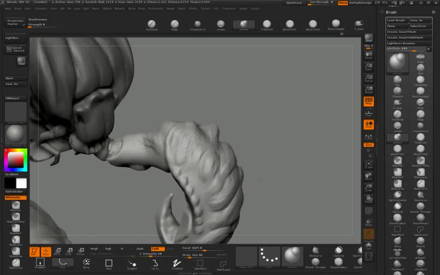Collapse the bottom shelf divider arrows

click(x=196, y=273)
